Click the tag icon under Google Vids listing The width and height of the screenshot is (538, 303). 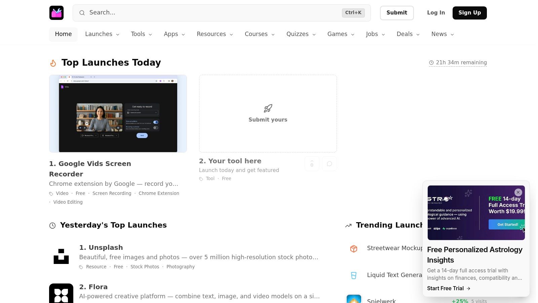pyautogui.click(x=51, y=194)
